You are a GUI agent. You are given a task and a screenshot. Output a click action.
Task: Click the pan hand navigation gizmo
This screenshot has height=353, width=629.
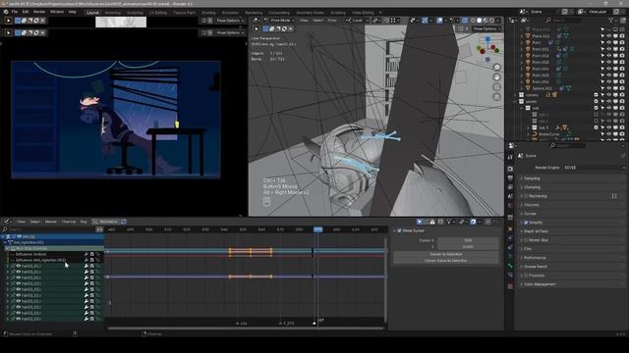pyautogui.click(x=496, y=77)
